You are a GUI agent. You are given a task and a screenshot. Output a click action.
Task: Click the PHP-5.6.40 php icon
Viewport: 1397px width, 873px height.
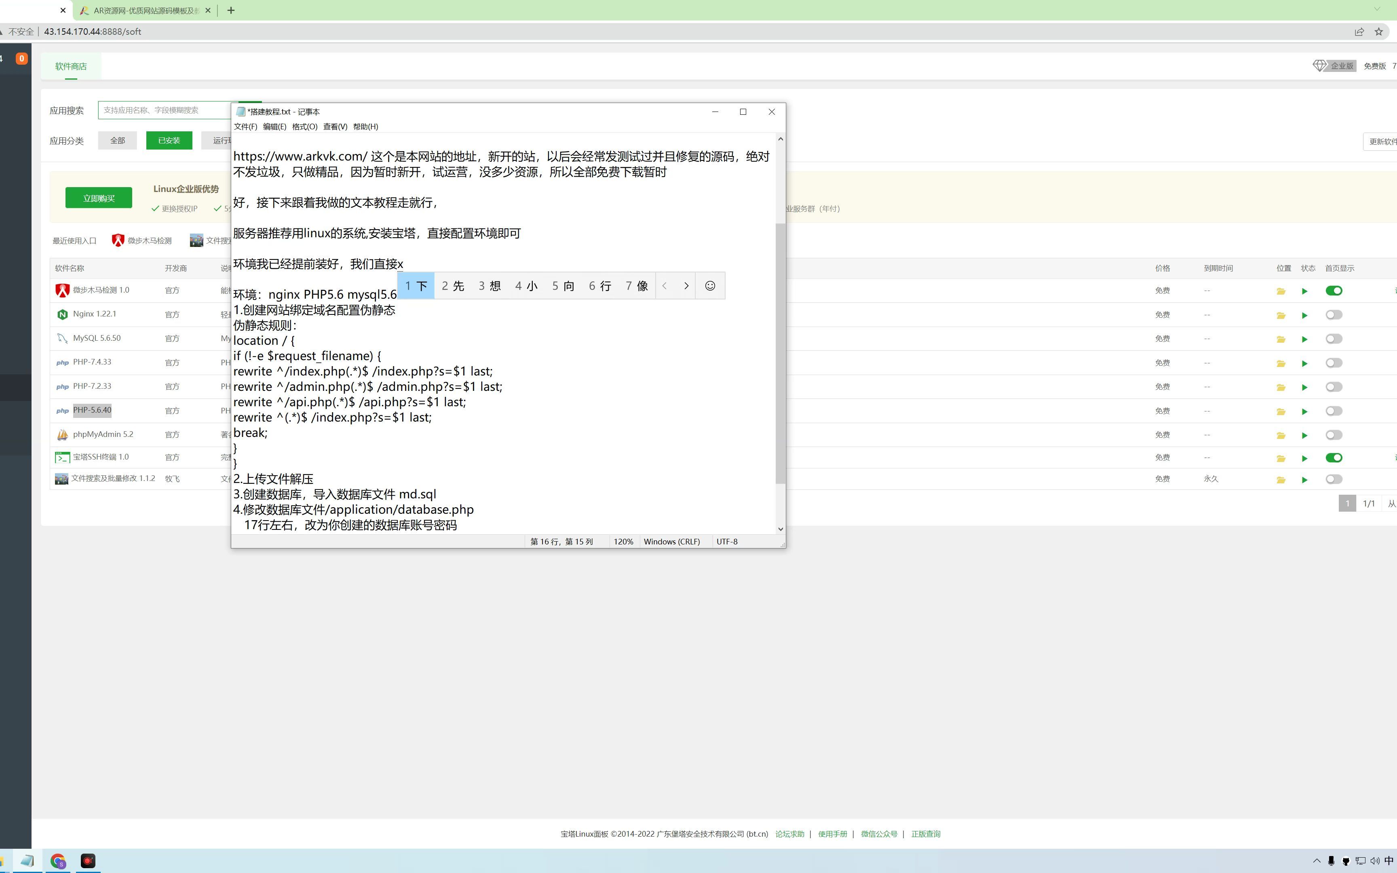click(x=62, y=411)
